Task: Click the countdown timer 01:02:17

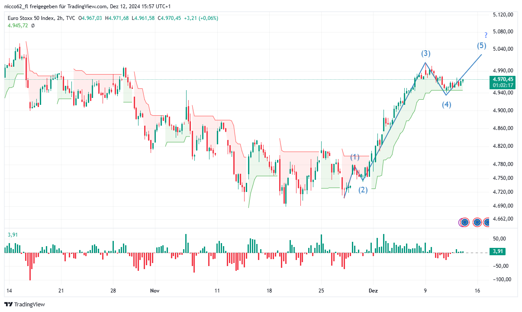Action: click(x=502, y=85)
